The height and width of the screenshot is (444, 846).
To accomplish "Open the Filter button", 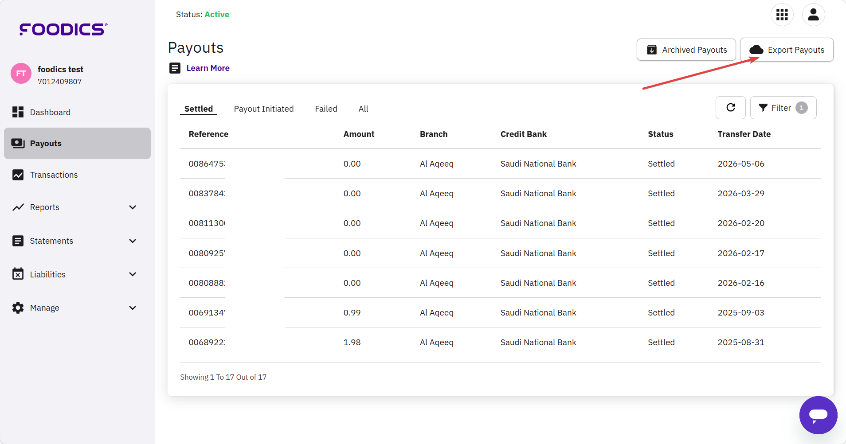I will (x=783, y=108).
